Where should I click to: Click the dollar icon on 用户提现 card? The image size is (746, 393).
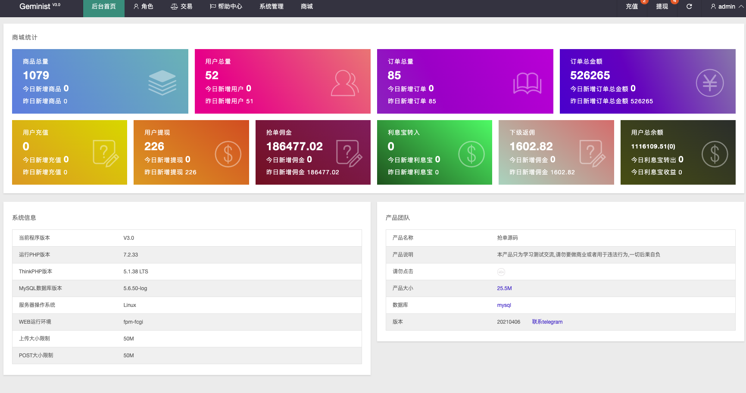click(228, 154)
